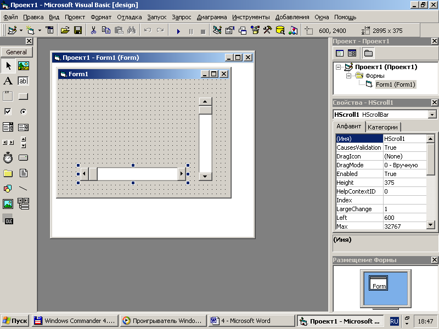Select the Pointer tool in toolbox
Image resolution: width=439 pixels, height=329 pixels.
(8, 66)
